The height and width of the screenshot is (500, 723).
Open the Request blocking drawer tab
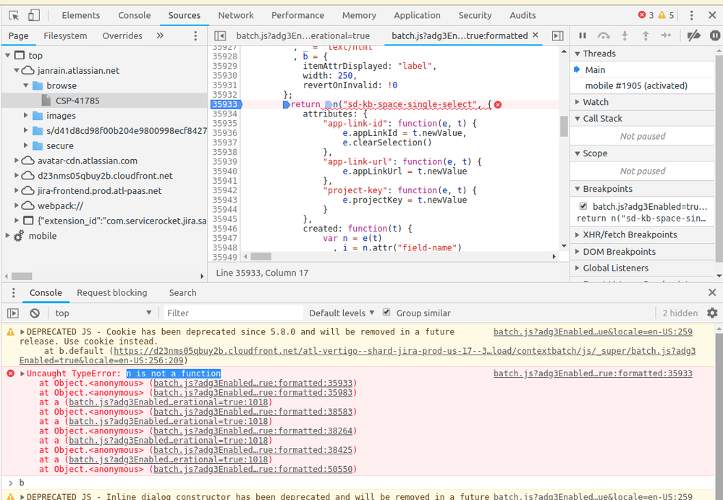coord(111,292)
